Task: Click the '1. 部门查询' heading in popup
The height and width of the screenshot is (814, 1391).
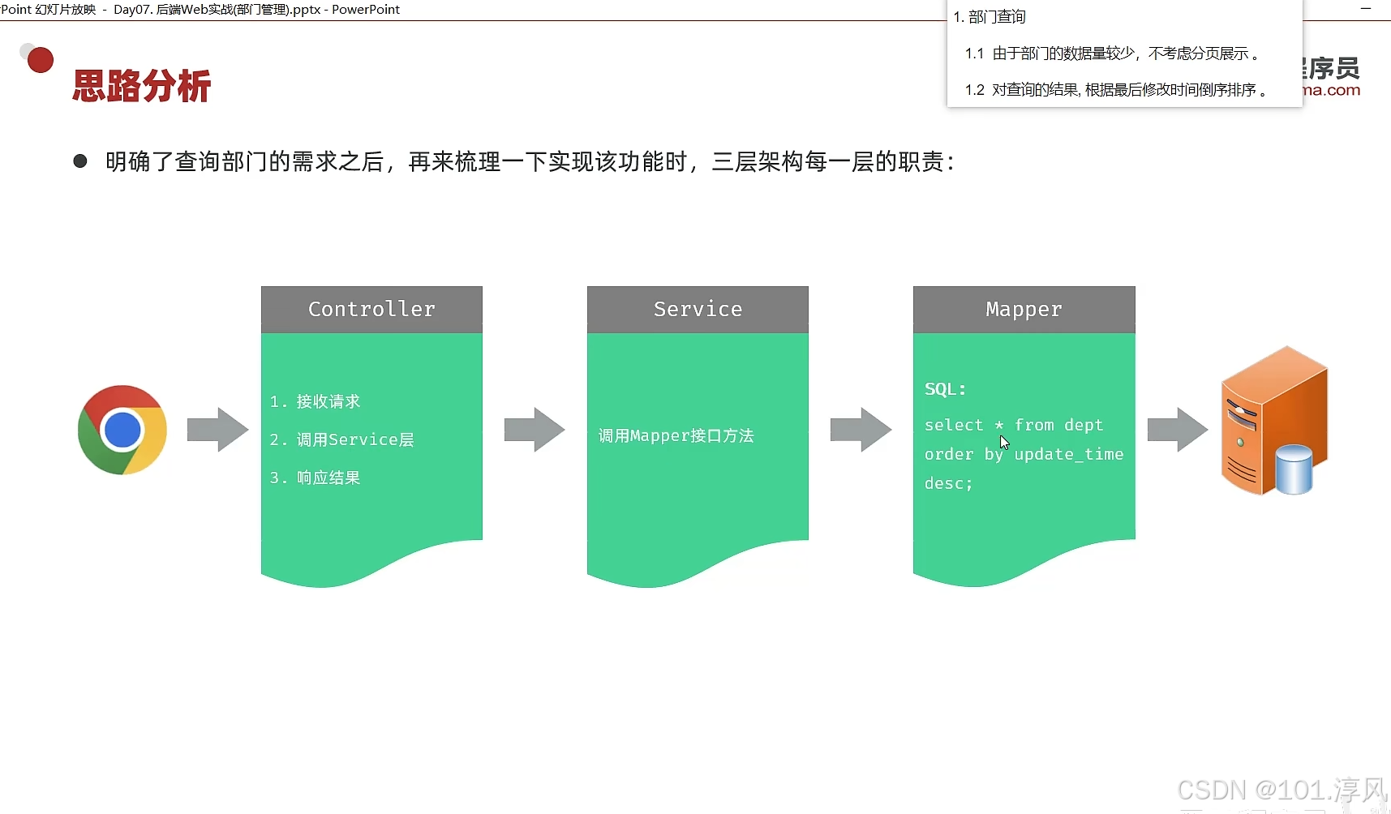Action: (x=990, y=17)
